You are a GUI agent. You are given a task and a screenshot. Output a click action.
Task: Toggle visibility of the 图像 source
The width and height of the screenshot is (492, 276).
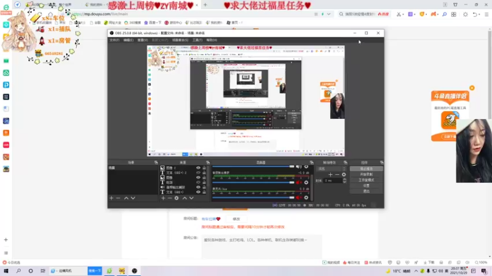(x=198, y=177)
